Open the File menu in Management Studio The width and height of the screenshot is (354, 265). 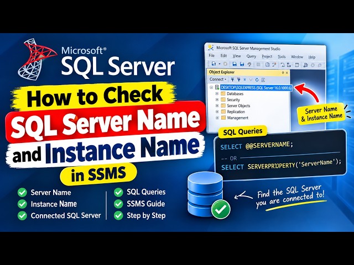click(211, 55)
